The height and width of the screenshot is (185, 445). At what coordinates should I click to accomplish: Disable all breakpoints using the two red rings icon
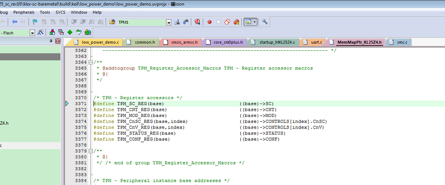click(x=227, y=22)
